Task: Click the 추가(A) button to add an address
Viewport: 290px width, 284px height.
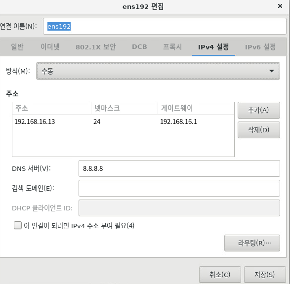Action: (x=259, y=110)
